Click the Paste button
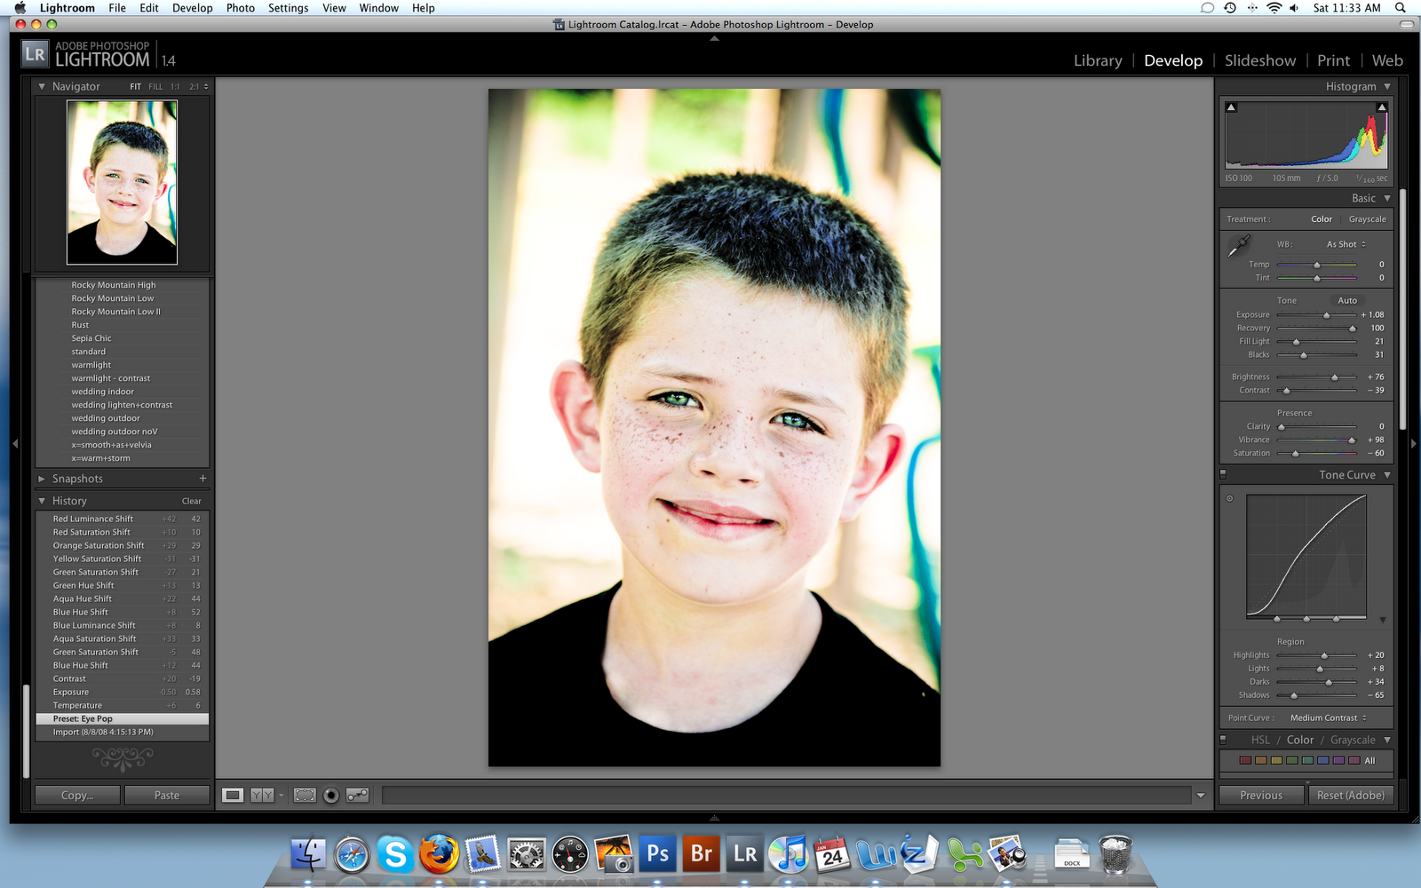1421x888 pixels. click(167, 796)
